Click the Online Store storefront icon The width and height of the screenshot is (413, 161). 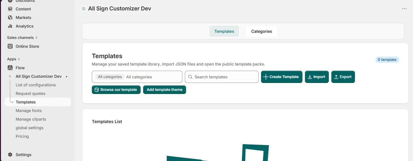point(10,46)
